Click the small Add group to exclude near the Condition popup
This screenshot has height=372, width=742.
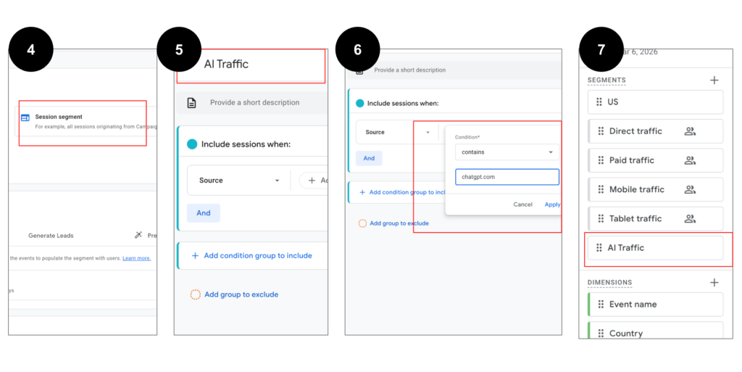399,223
